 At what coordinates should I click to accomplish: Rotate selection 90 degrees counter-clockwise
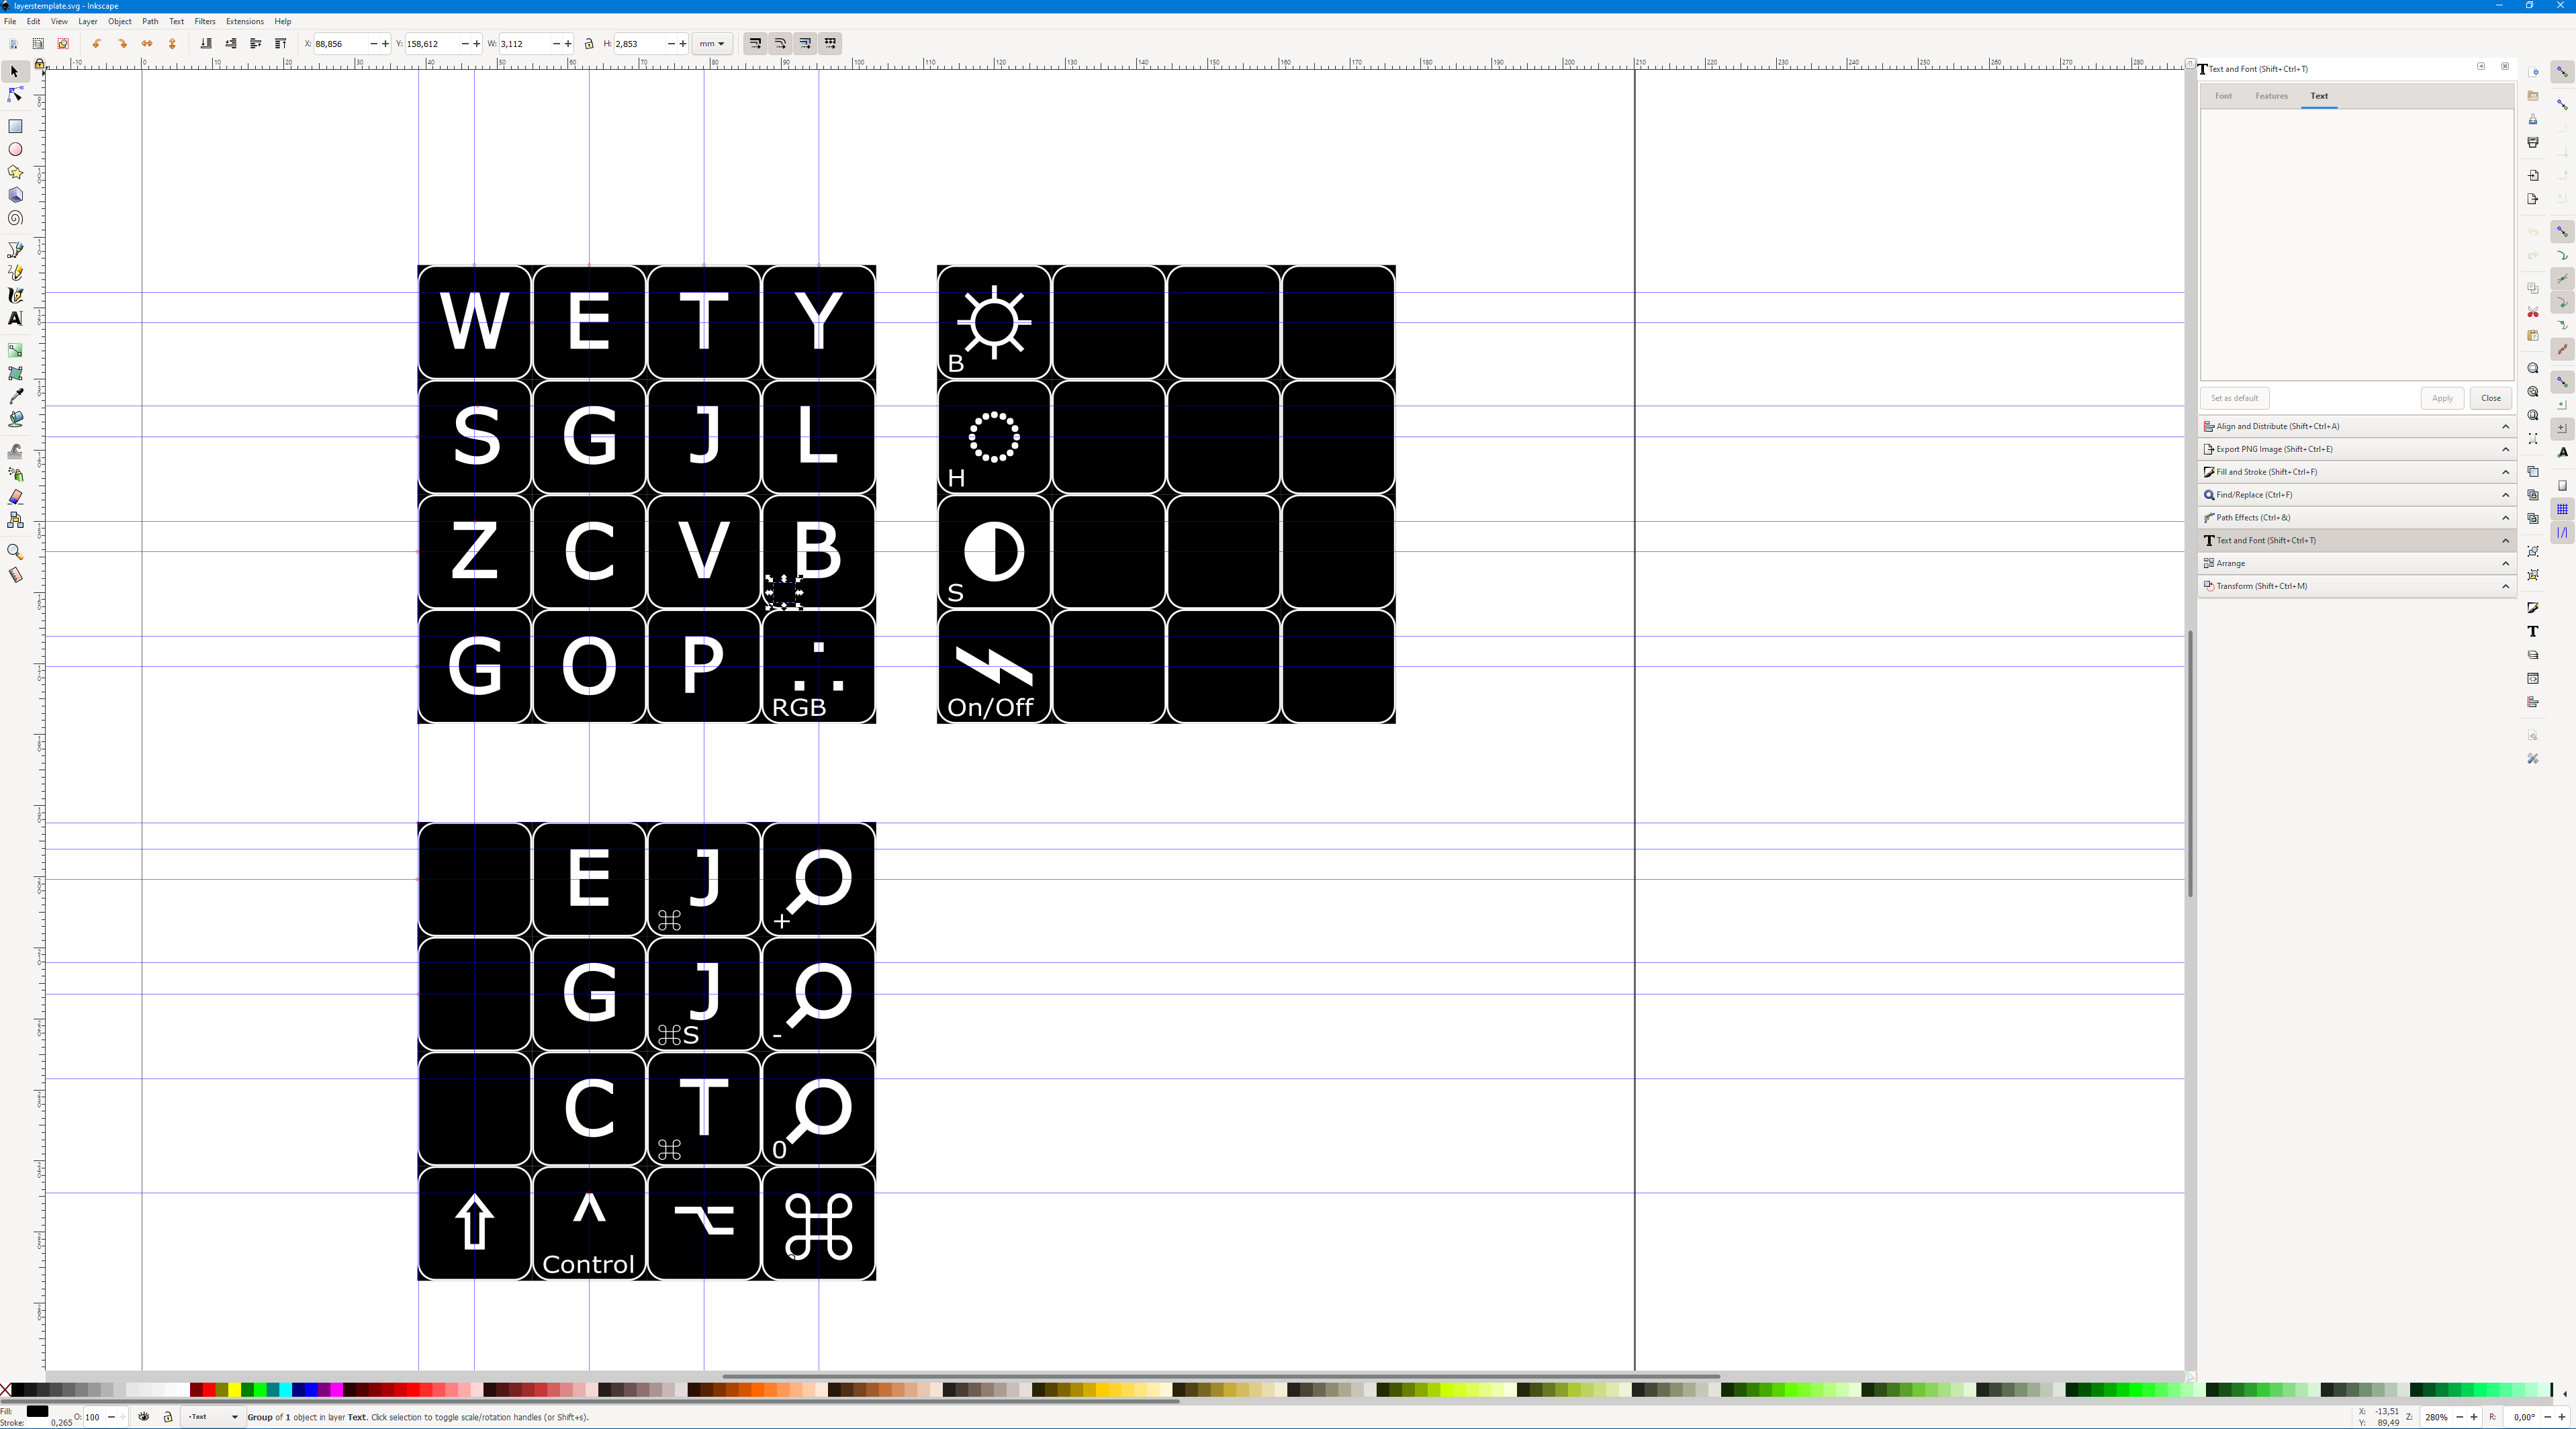pos(97,43)
